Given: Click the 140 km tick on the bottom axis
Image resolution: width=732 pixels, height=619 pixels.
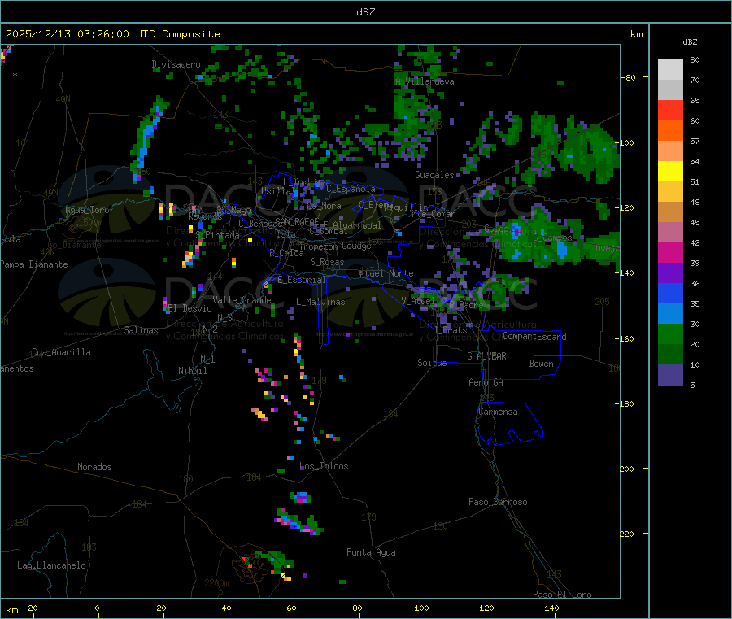Looking at the screenshot, I should coord(551,608).
